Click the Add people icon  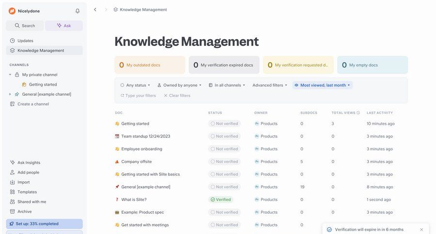click(13, 173)
